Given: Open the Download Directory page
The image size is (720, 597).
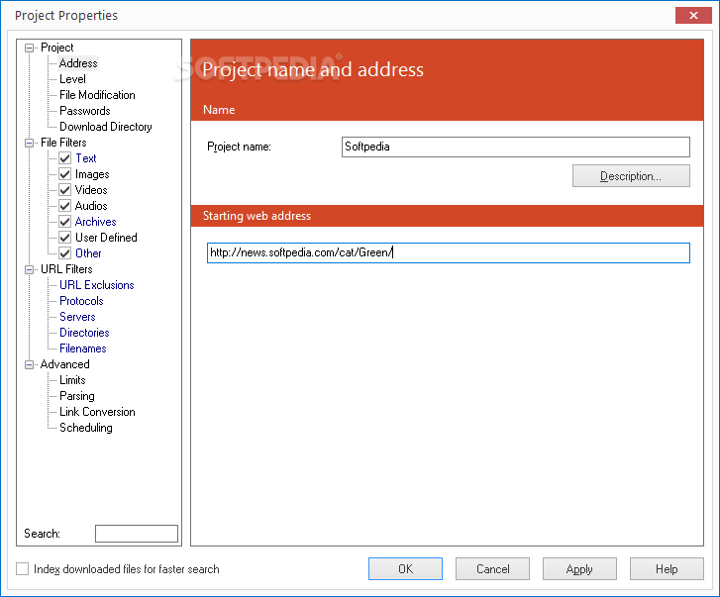Looking at the screenshot, I should coord(106,127).
